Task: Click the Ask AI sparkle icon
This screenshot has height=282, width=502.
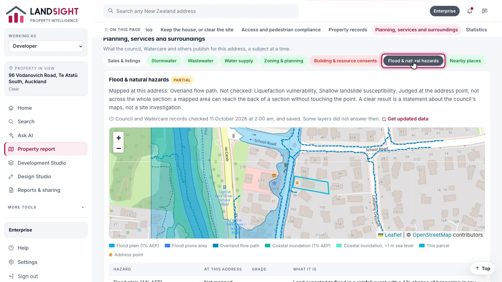Action: click(11, 135)
